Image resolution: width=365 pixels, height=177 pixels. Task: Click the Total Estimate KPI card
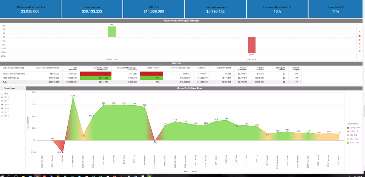point(92,9)
